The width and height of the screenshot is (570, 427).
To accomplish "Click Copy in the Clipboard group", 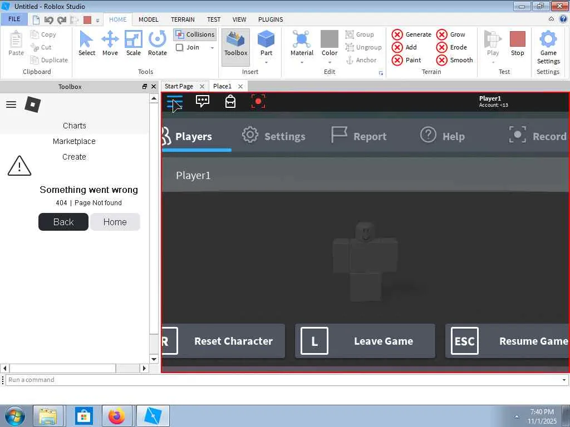I will [x=43, y=34].
